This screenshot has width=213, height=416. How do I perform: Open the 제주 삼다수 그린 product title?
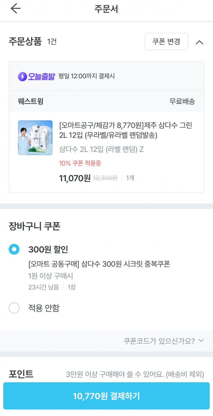coord(126,130)
